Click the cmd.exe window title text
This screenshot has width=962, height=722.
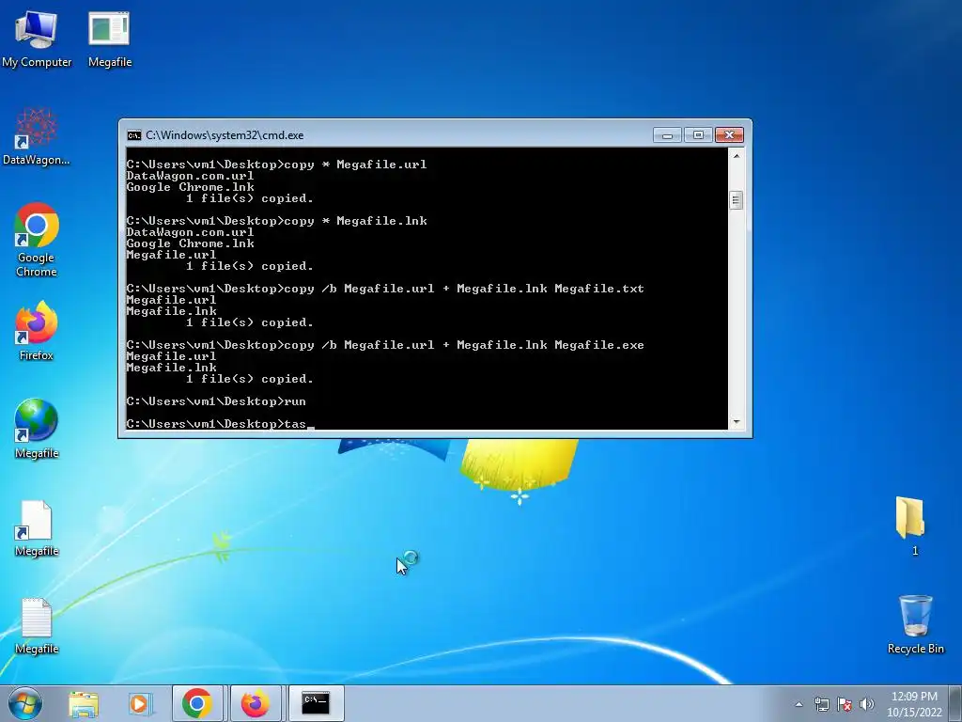225,135
